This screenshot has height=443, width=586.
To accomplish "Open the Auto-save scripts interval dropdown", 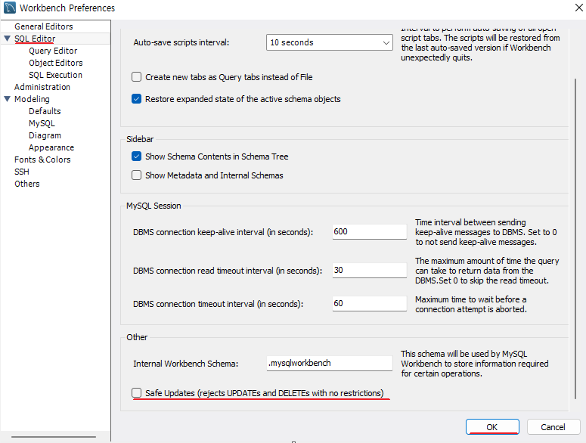I will click(x=329, y=42).
